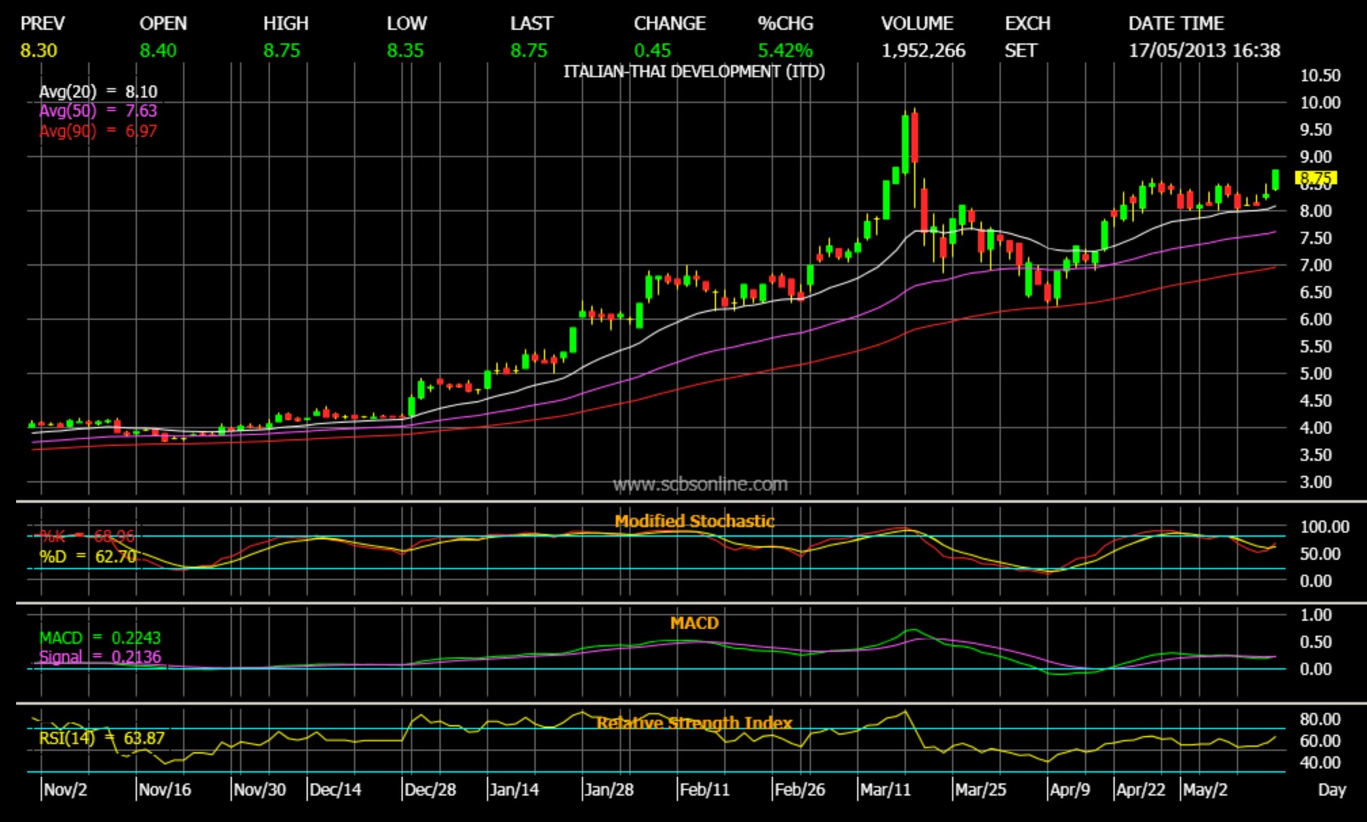This screenshot has width=1367, height=822.
Task: Click the Dec/28 date axis label
Action: click(x=431, y=789)
